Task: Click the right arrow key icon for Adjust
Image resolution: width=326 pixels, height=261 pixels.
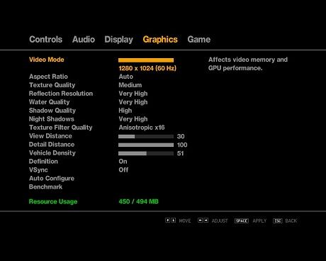Action: (206, 221)
